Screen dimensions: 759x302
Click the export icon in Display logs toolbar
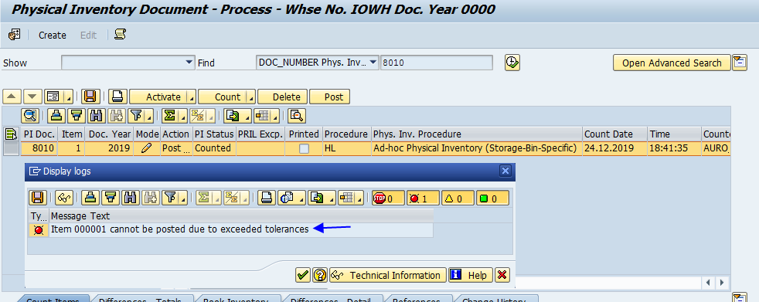pyautogui.click(x=317, y=198)
